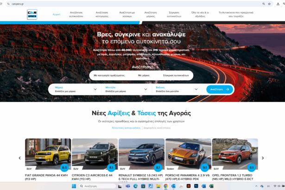Viewport: 285px width, 190px height.
Task: Select the 'Με κατηγορία αμαξώματος' search tab
Action: coord(109,75)
